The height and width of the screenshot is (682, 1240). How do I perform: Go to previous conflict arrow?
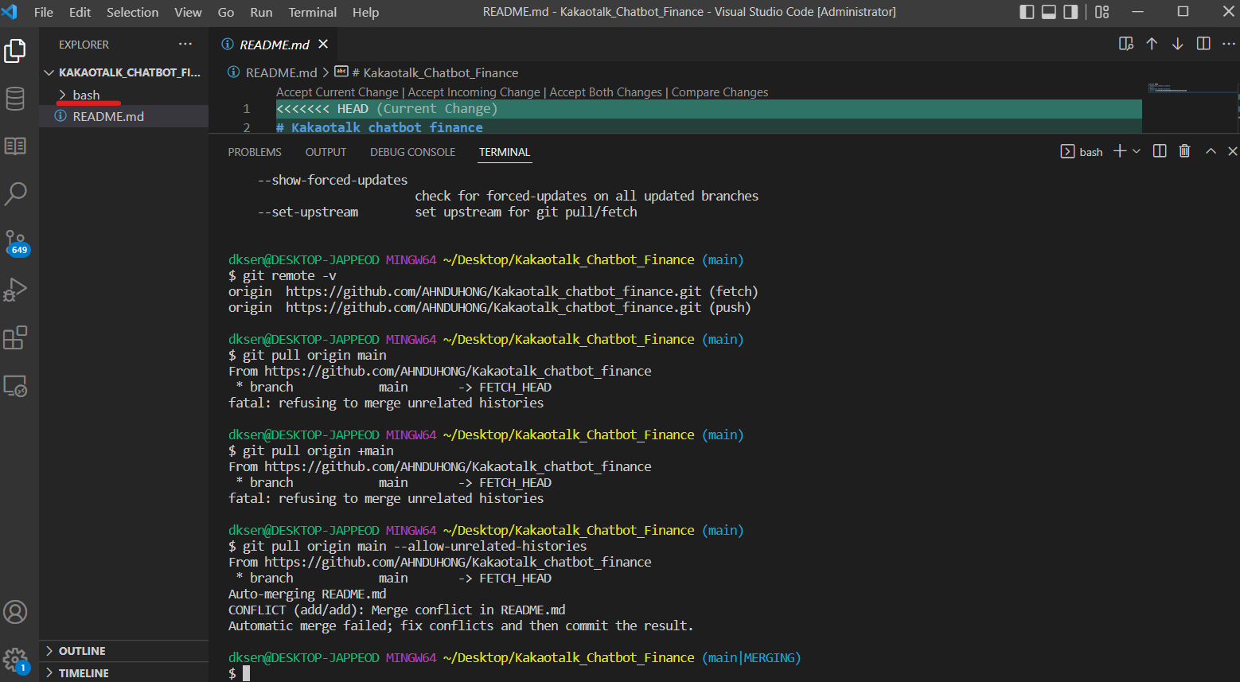pyautogui.click(x=1152, y=44)
